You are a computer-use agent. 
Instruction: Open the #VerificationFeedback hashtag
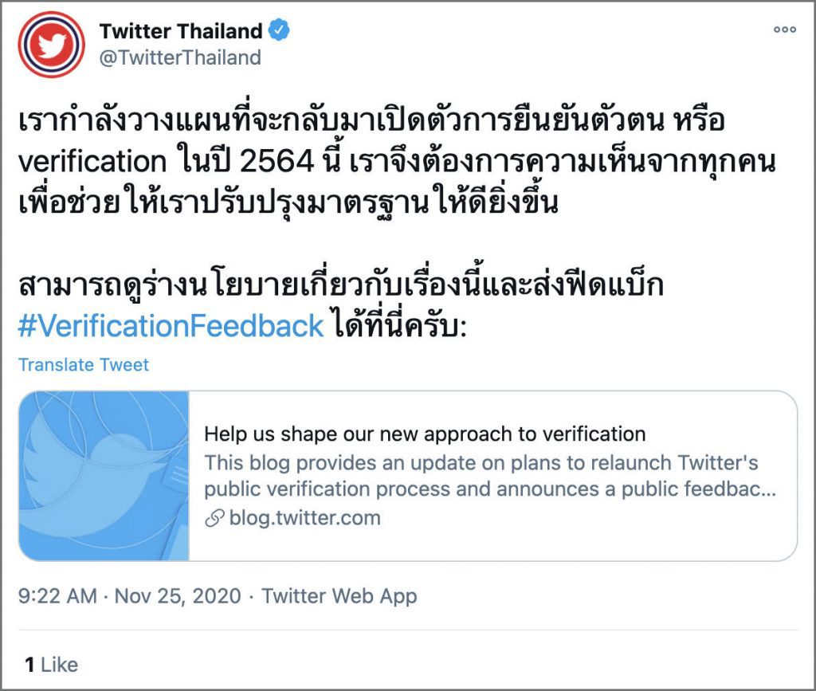click(x=171, y=326)
